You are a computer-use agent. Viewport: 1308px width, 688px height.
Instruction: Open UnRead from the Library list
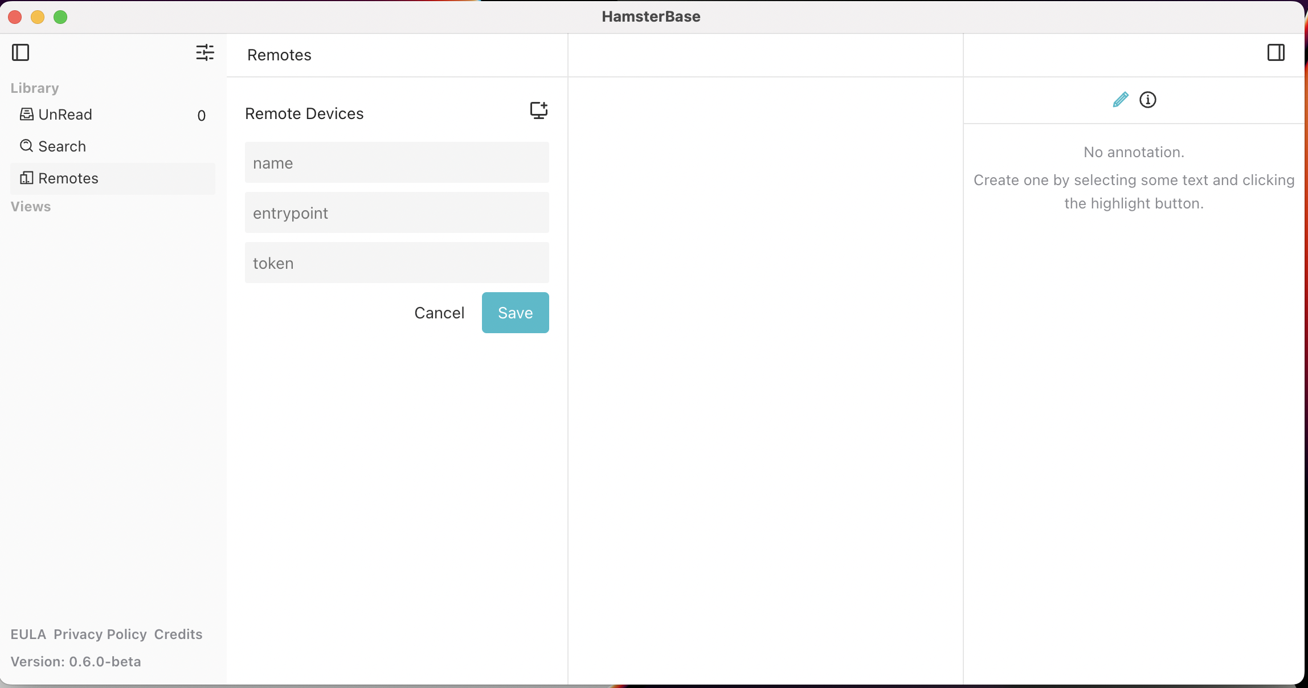(x=64, y=114)
